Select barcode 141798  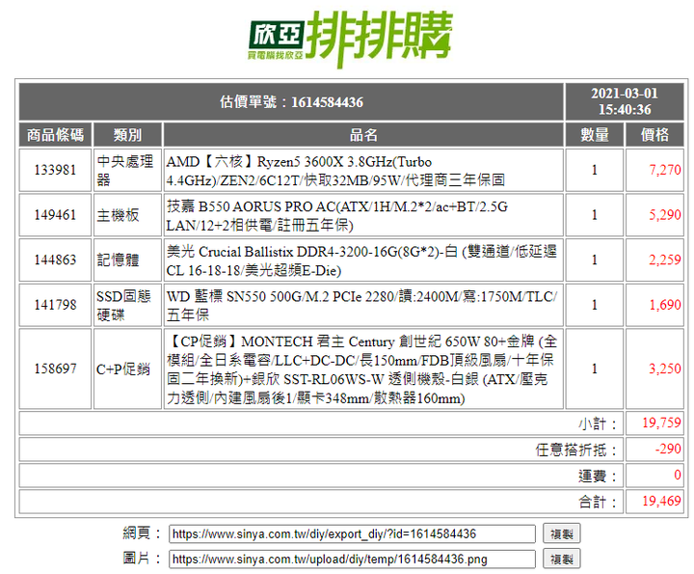[x=55, y=305]
